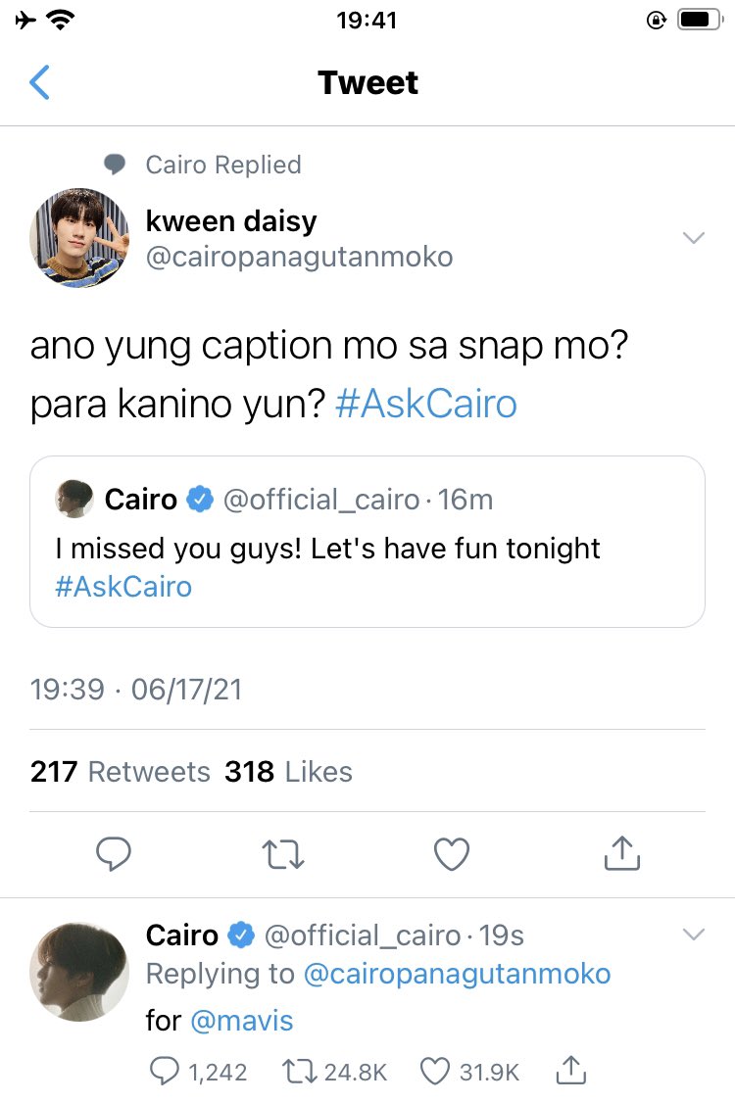The width and height of the screenshot is (735, 1103).
Task: Open the quoted Cairo tweet card
Action: coord(367,542)
